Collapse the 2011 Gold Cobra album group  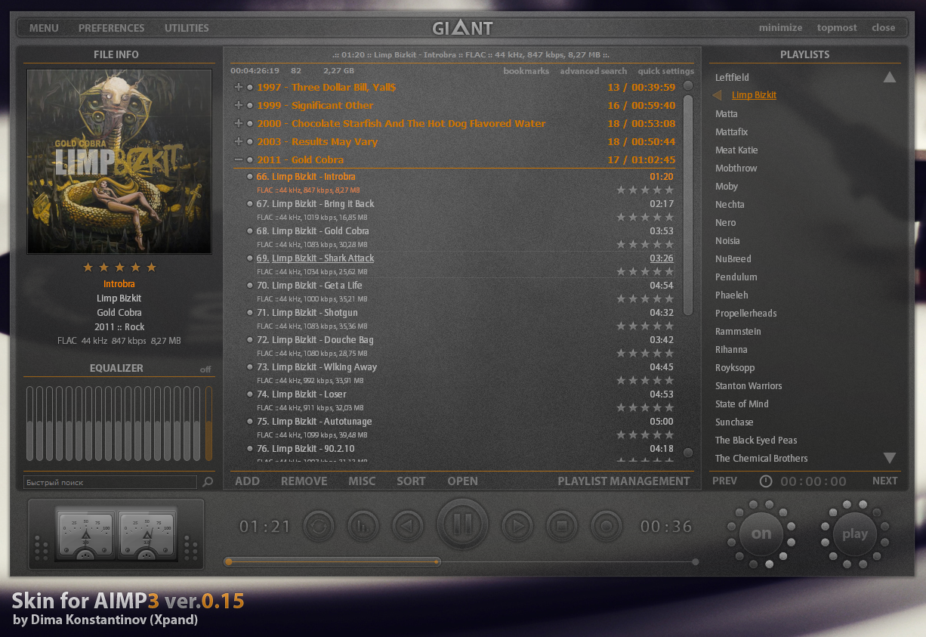tap(239, 159)
